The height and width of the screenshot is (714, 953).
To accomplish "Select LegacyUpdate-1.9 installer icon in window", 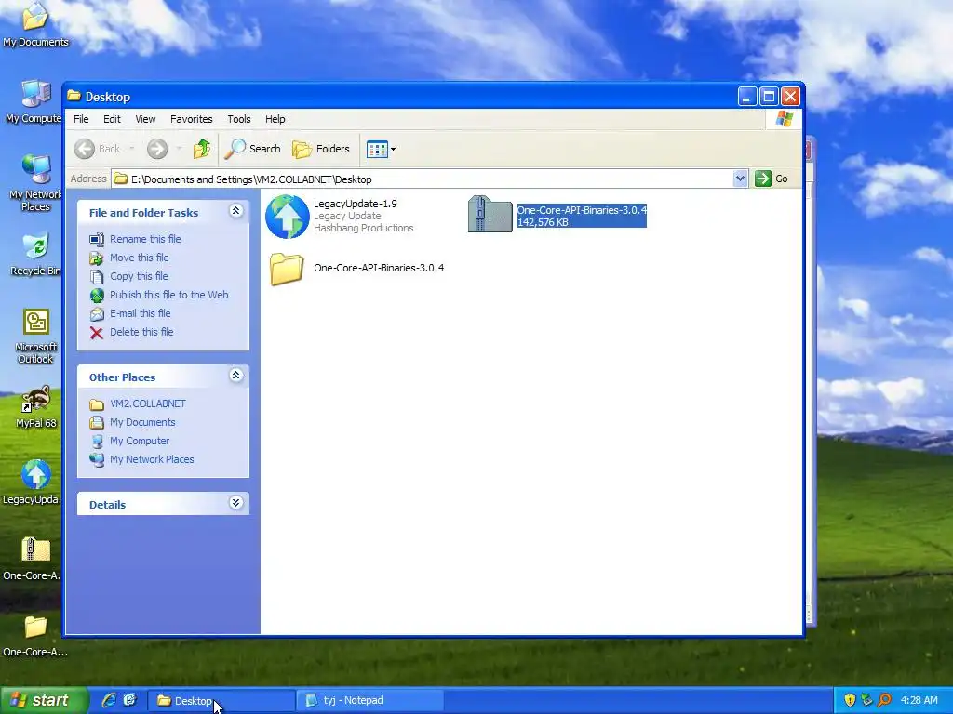I will coord(288,216).
